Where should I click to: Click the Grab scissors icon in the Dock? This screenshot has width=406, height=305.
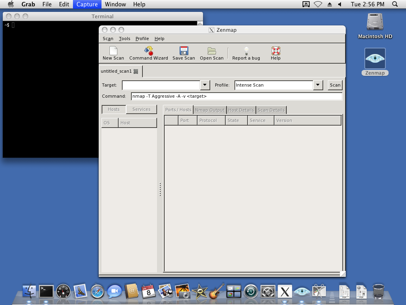pyautogui.click(x=319, y=291)
